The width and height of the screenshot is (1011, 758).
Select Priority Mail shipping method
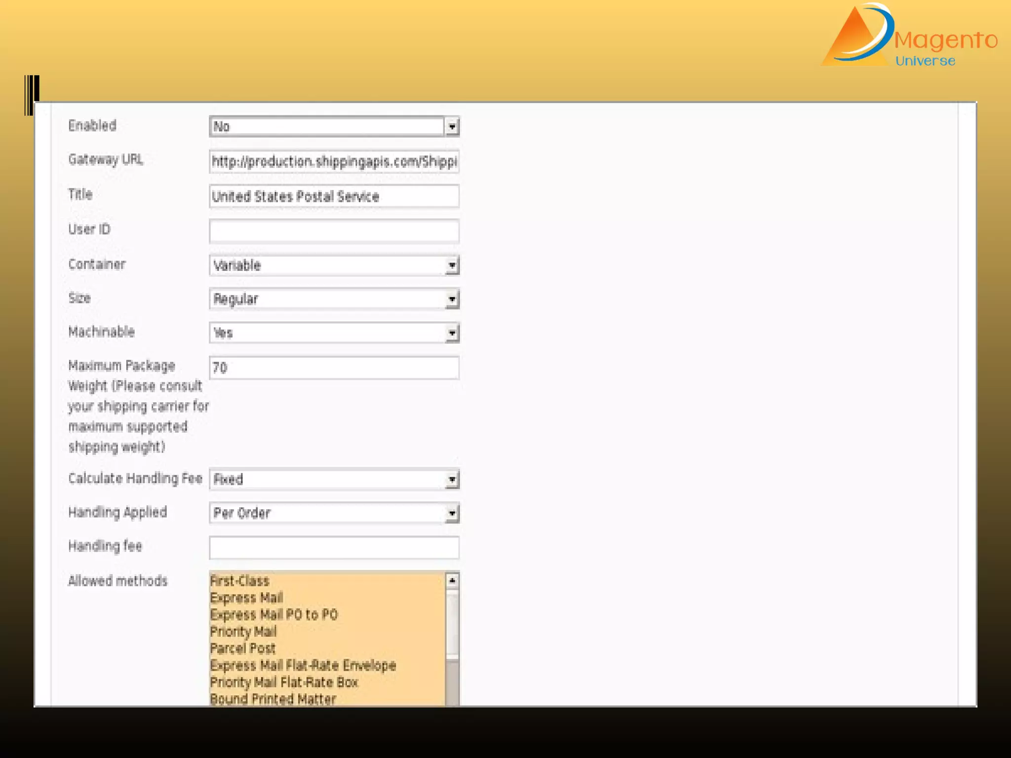243,632
